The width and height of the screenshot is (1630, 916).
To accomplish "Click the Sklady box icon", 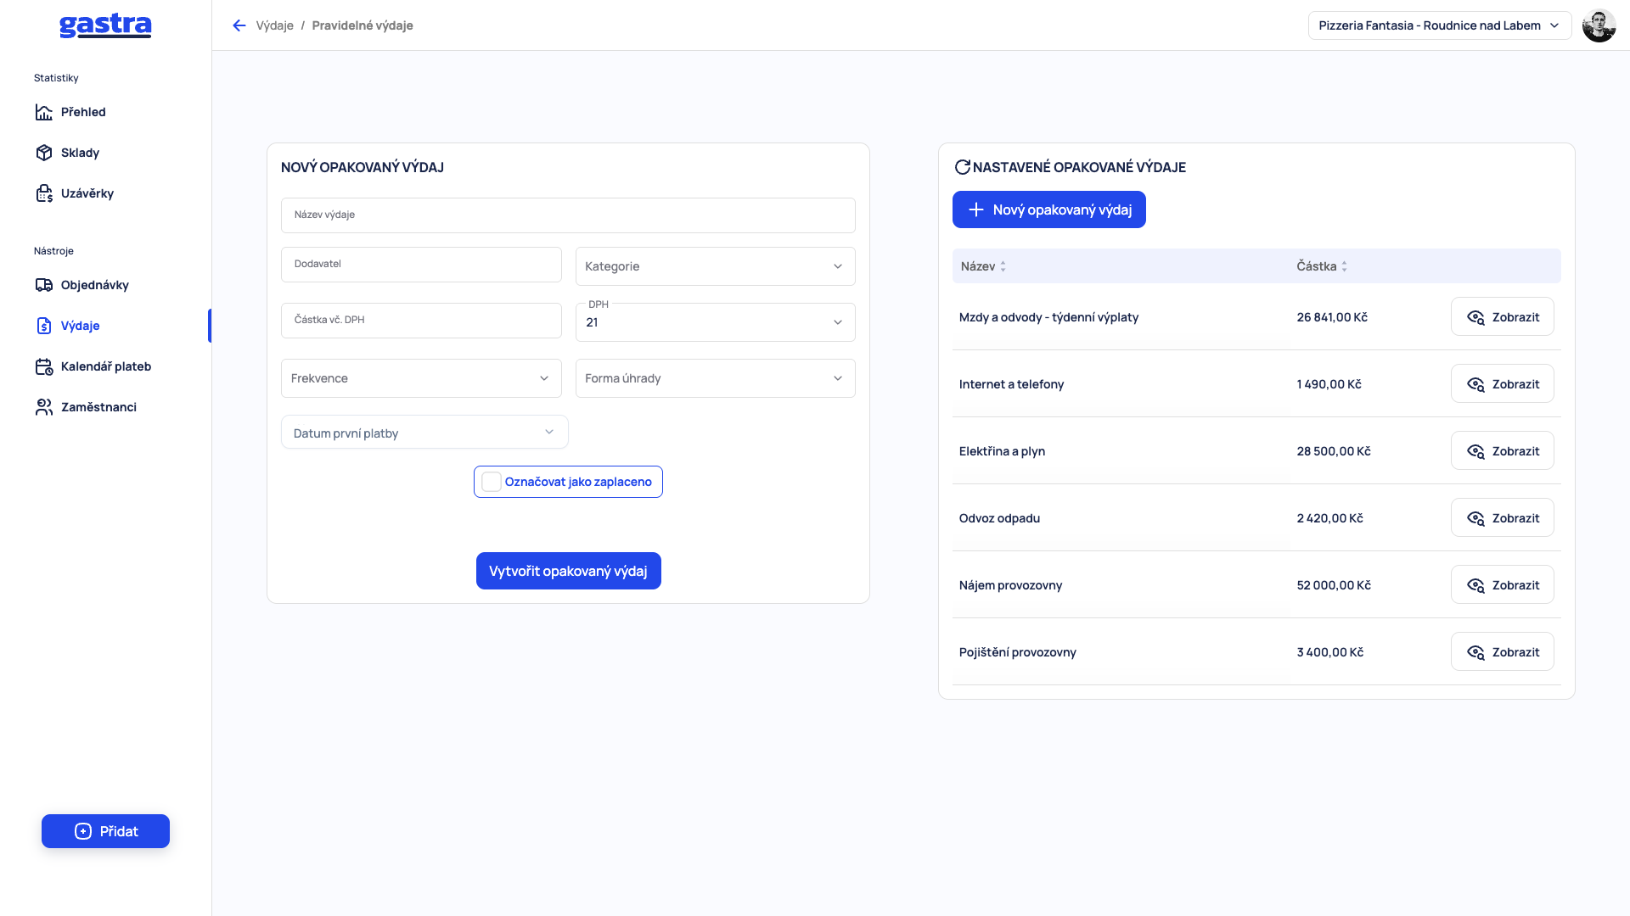I will (44, 153).
